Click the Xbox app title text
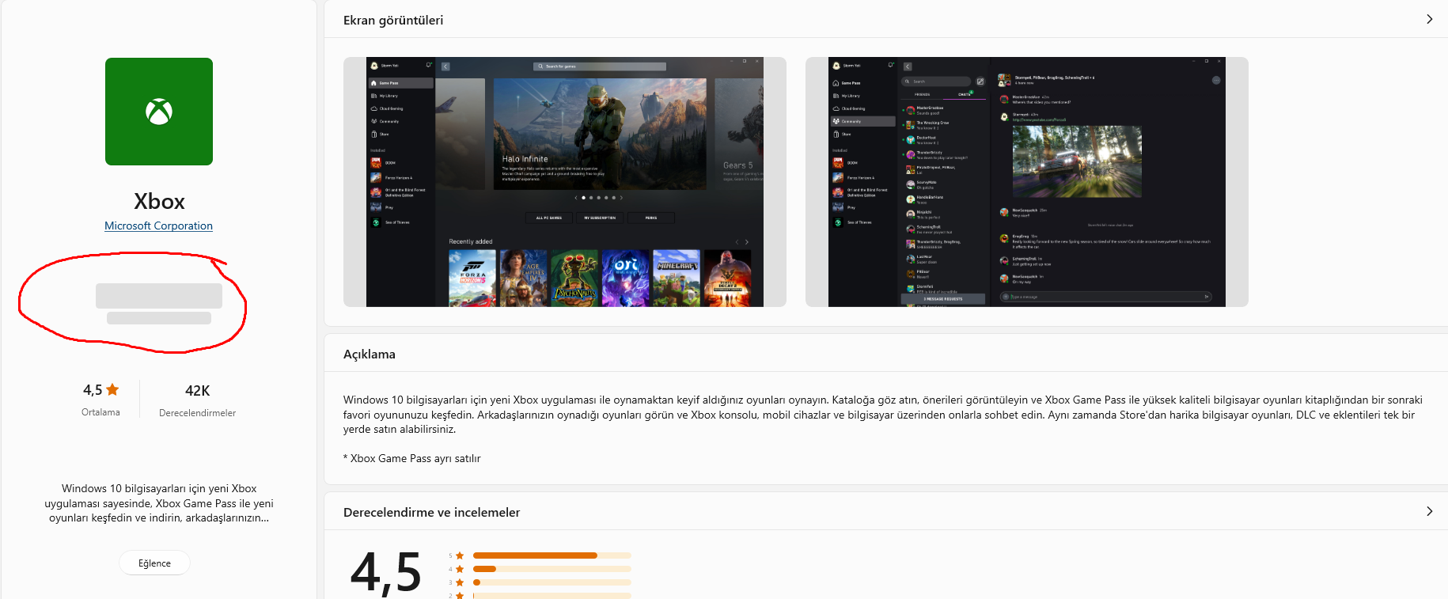This screenshot has width=1448, height=599. [x=159, y=201]
